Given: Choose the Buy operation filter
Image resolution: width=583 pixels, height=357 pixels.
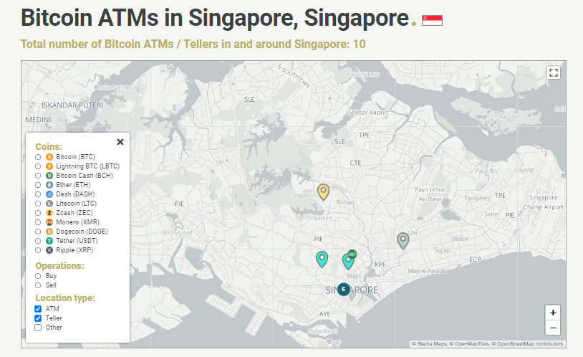Looking at the screenshot, I should tap(38, 276).
